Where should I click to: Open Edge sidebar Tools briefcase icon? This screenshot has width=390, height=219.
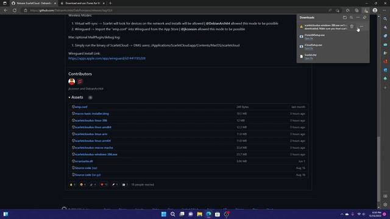[x=385, y=44]
